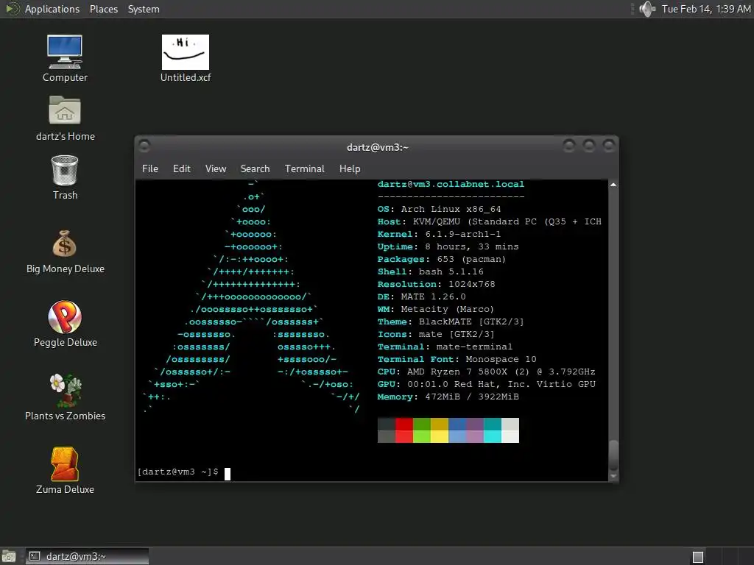The width and height of the screenshot is (754, 565).
Task: Click the 'dartz@vm3.collabnet.local' text in terminal
Action: 451,184
